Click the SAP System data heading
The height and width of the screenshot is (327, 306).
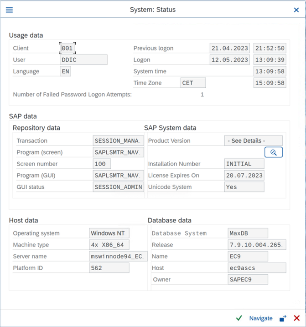pos(170,128)
